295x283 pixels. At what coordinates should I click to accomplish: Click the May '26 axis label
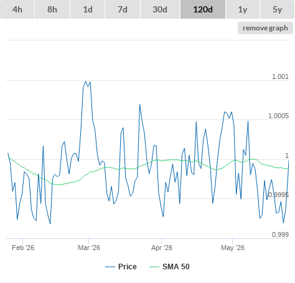pos(233,248)
